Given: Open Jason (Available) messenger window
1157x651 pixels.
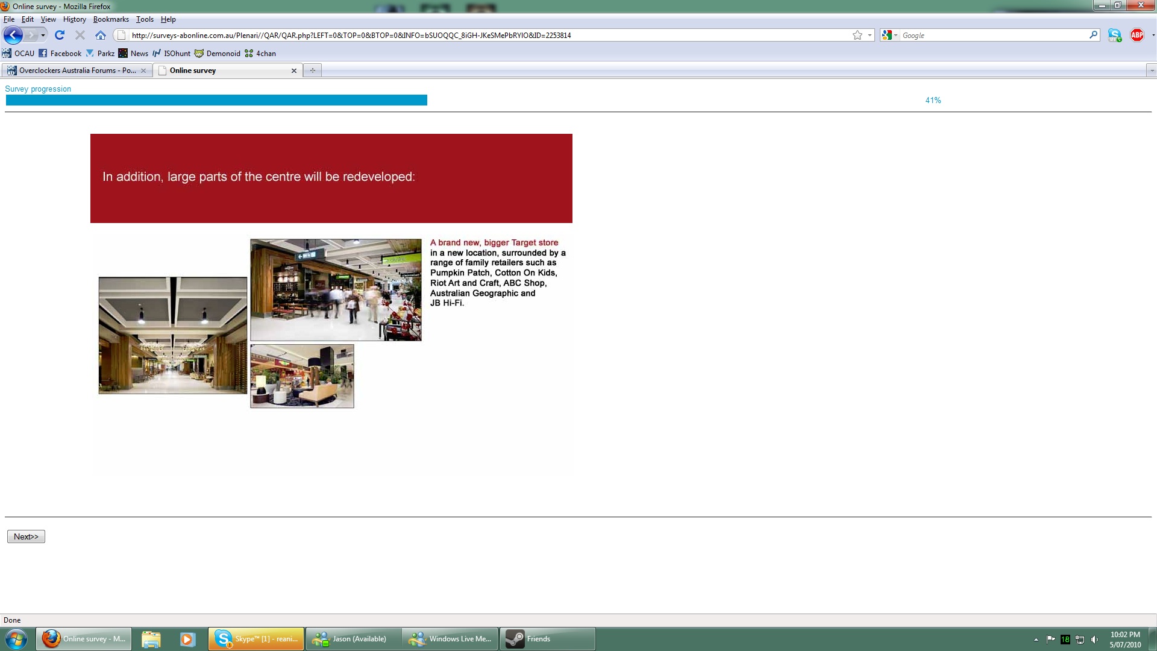Looking at the screenshot, I should [x=353, y=639].
